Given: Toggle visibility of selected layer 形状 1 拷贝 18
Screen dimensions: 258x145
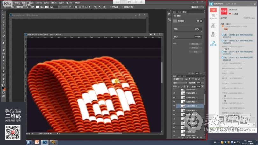Looking at the screenshot, I should [x=174, y=106].
